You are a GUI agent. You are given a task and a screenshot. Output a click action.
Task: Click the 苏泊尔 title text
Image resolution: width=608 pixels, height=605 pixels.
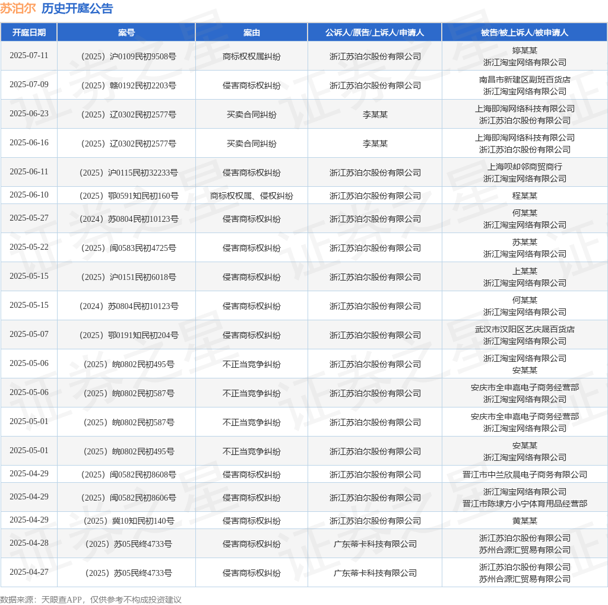click(x=18, y=8)
